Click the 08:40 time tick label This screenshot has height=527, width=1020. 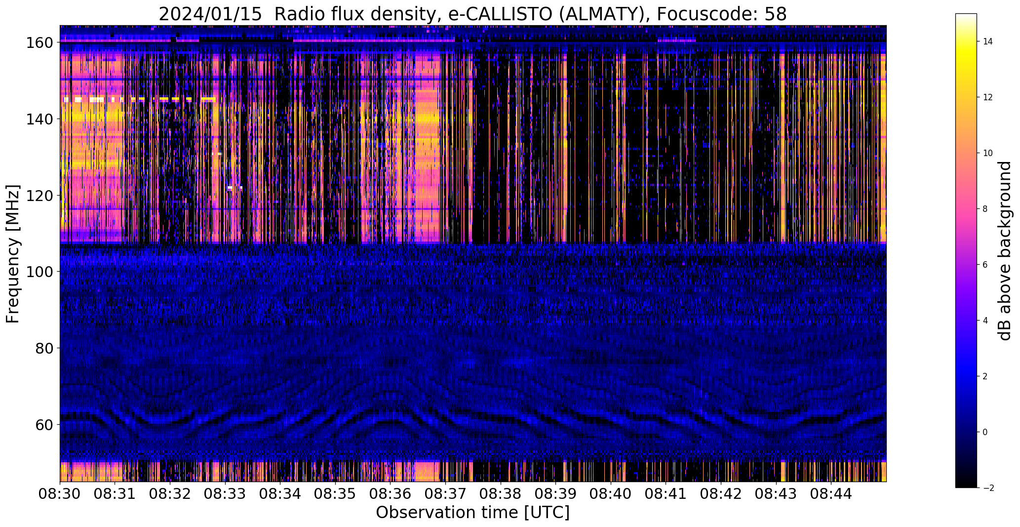611,493
